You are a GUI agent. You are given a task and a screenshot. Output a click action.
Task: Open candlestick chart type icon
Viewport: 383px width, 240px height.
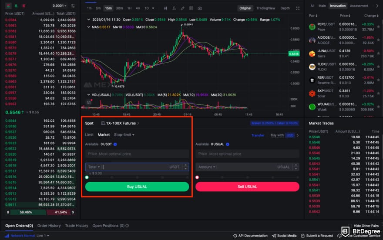(165, 8)
